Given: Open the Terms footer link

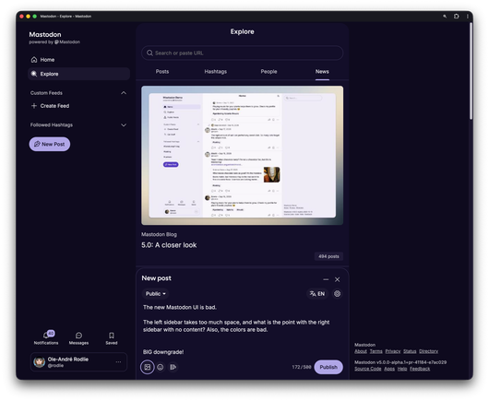Looking at the screenshot, I should point(376,351).
